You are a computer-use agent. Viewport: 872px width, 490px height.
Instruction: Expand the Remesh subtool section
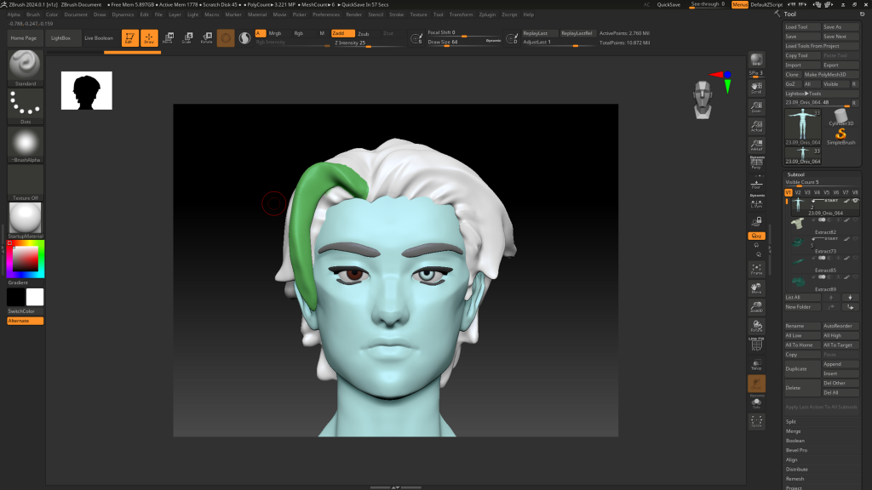[794, 478]
